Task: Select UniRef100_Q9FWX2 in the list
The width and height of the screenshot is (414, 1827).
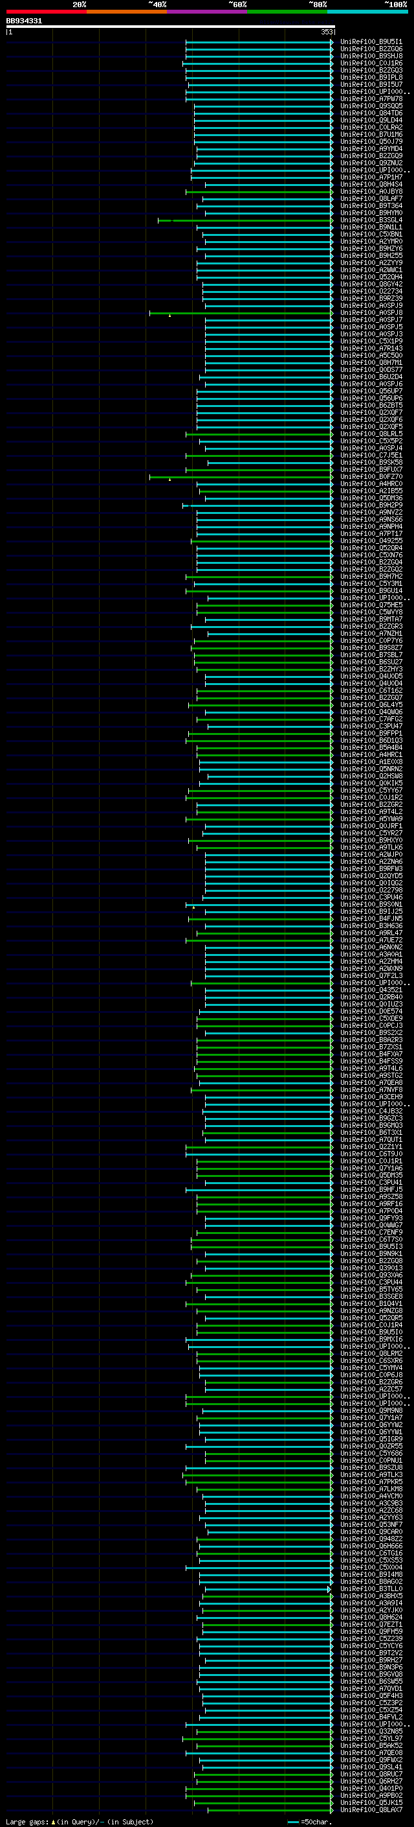Action: [x=371, y=1760]
